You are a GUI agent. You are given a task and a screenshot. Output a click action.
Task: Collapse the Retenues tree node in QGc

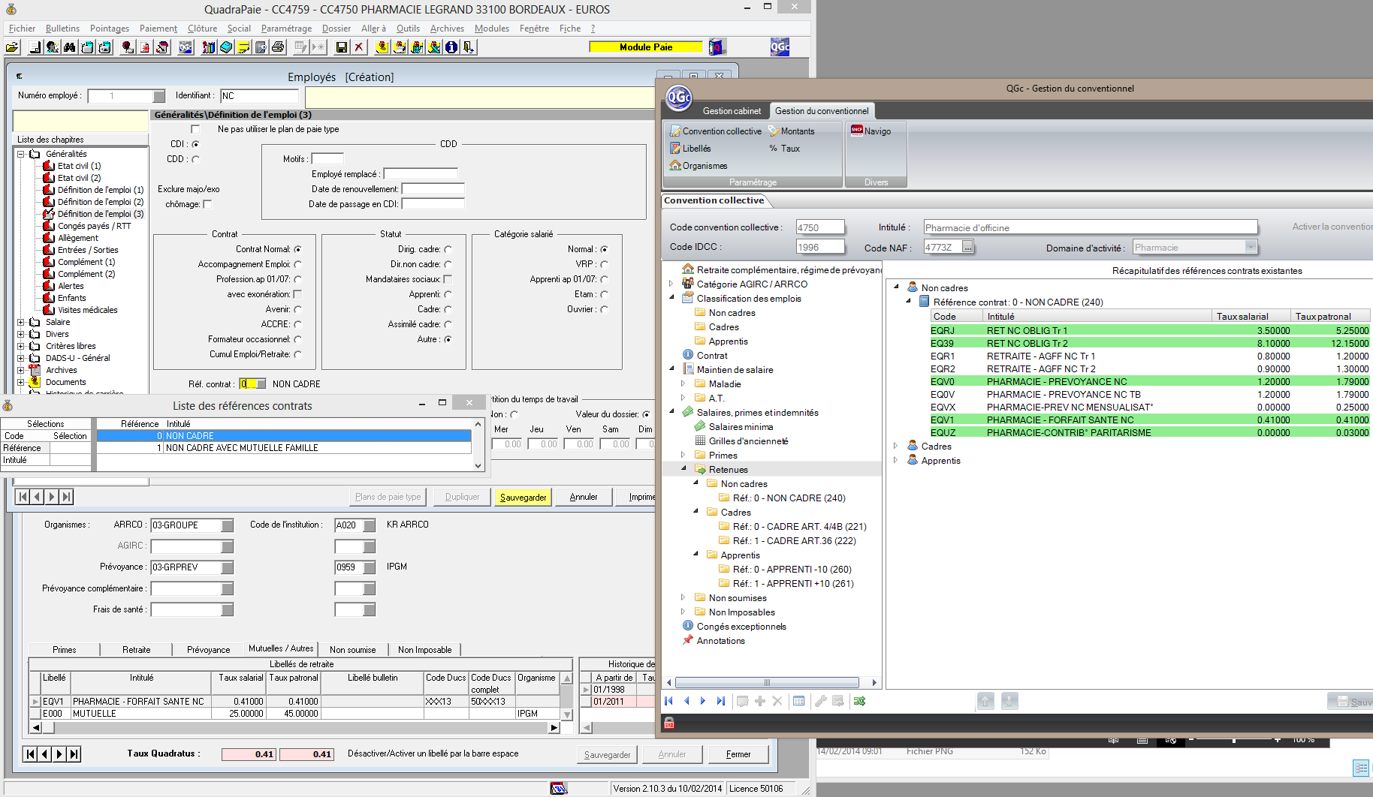[683, 468]
